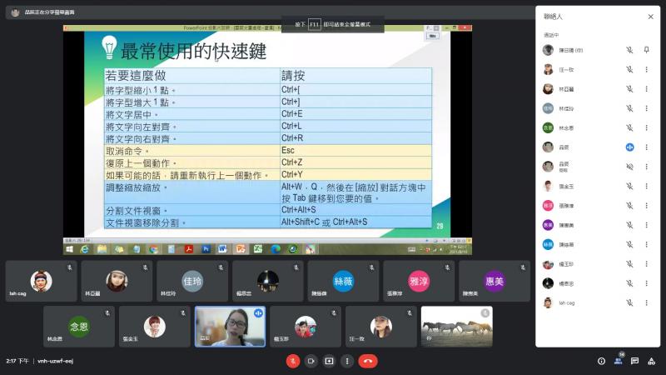Open more options for lah cag in the list
This screenshot has height=375, width=666.
click(x=647, y=302)
